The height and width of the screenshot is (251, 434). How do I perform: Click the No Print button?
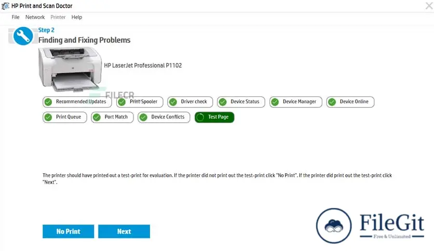69,231
